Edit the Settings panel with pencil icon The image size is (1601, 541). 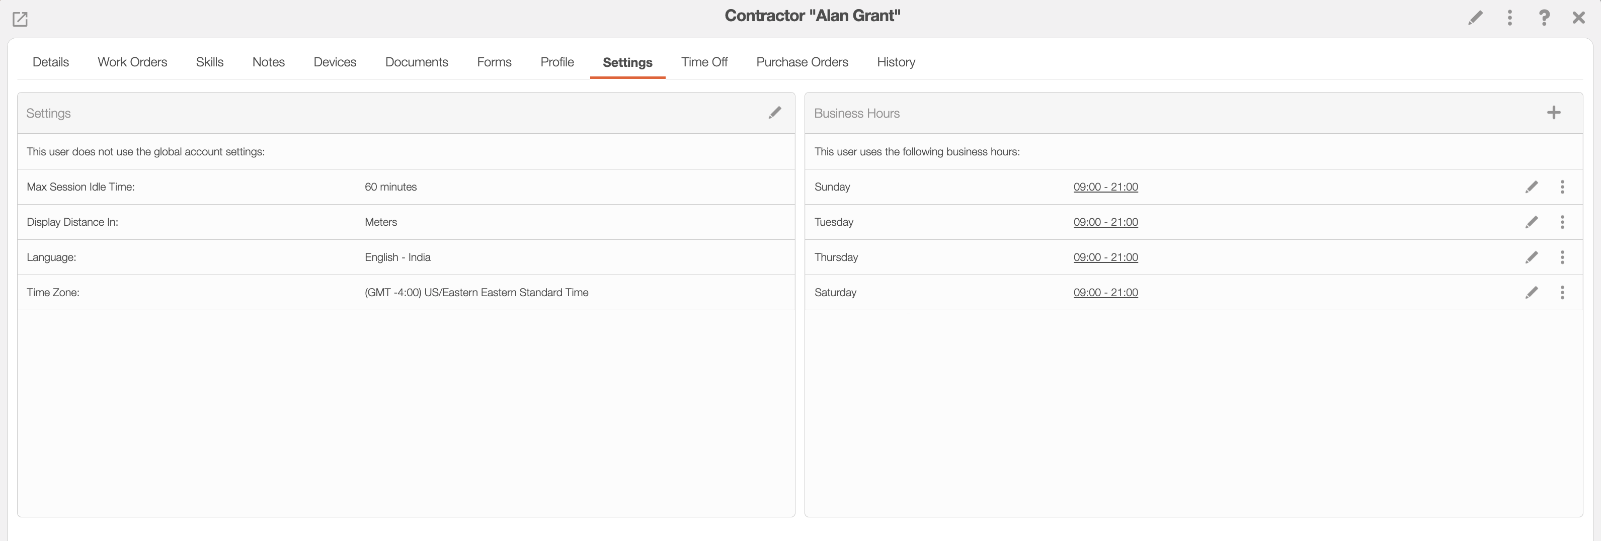(775, 113)
